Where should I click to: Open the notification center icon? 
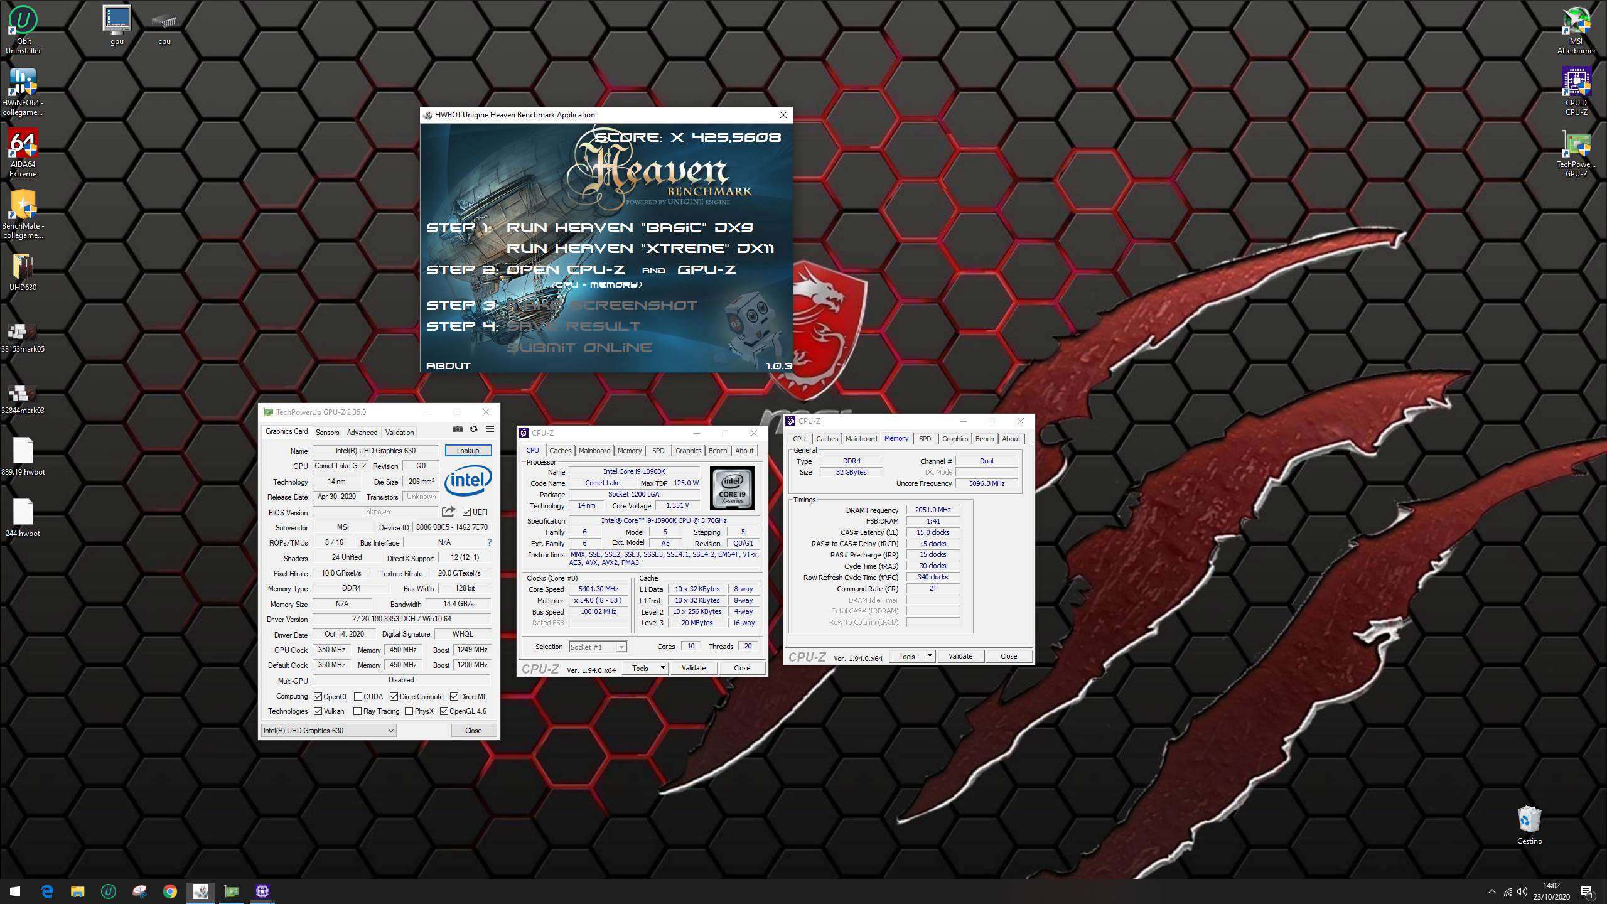[x=1587, y=891]
